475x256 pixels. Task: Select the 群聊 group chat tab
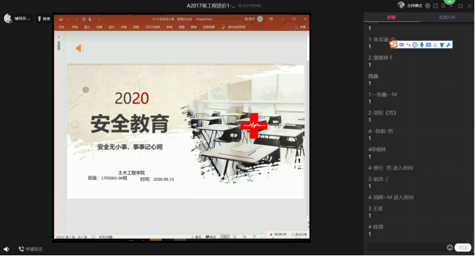391,17
